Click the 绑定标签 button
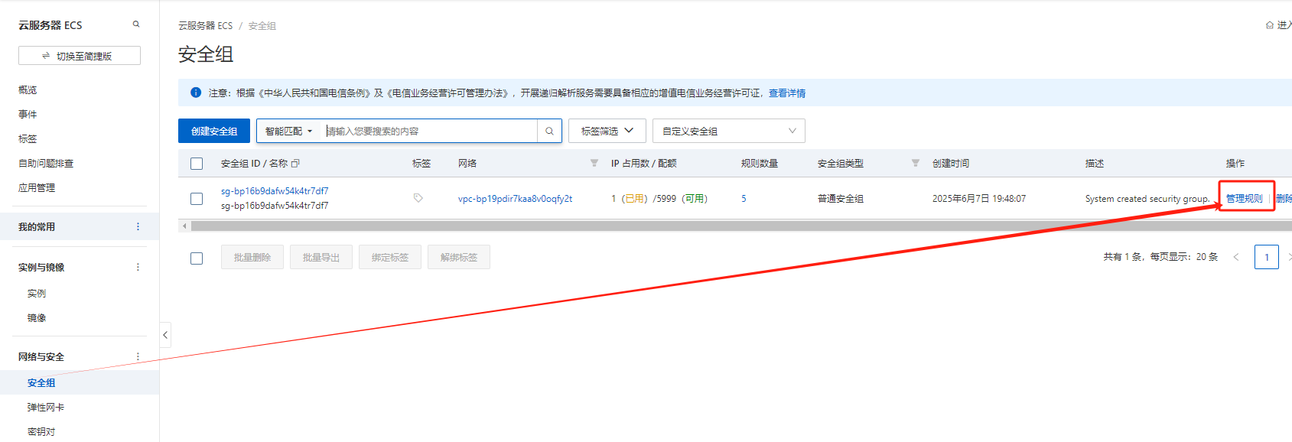The height and width of the screenshot is (442, 1292). click(390, 257)
